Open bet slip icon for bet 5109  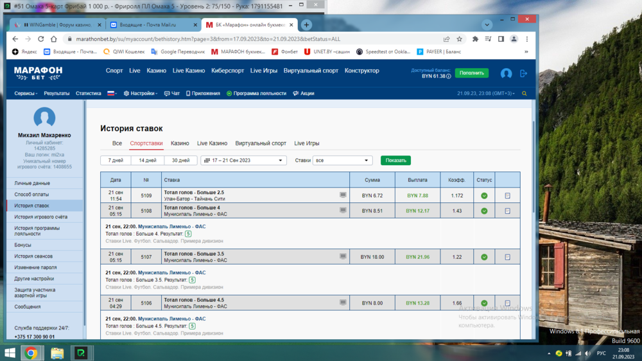pos(507,195)
